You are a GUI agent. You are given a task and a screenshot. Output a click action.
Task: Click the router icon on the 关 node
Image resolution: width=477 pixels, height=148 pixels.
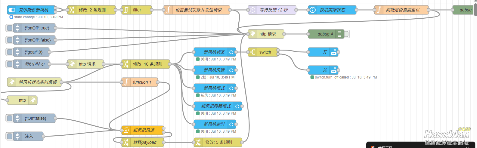[334, 70]
